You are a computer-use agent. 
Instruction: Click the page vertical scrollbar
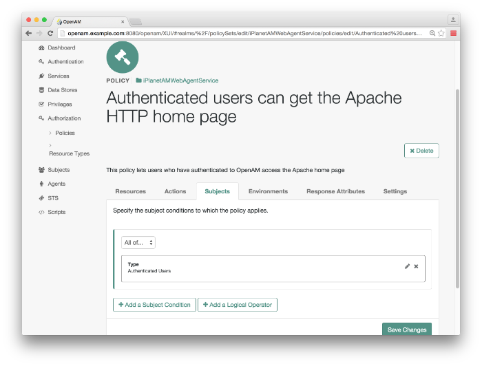(457, 189)
